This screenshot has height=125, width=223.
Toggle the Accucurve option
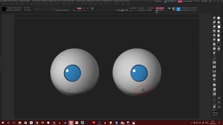point(151,8)
